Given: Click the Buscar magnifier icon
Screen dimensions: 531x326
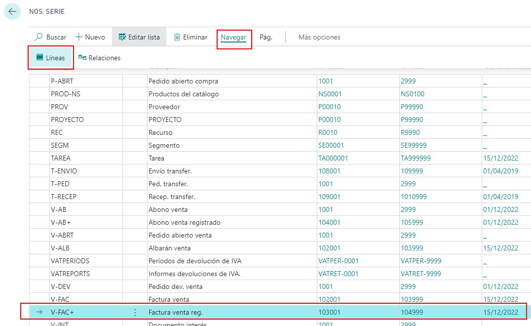Looking at the screenshot, I should (39, 37).
